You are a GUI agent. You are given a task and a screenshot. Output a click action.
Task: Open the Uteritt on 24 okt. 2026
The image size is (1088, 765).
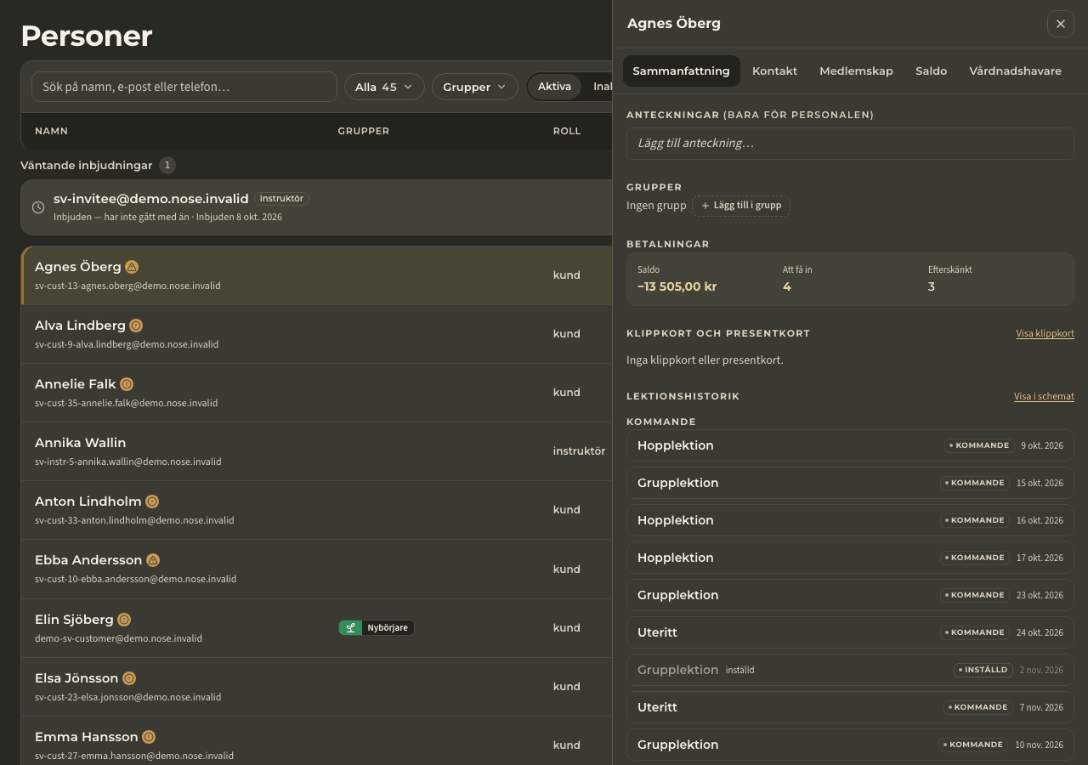click(850, 632)
